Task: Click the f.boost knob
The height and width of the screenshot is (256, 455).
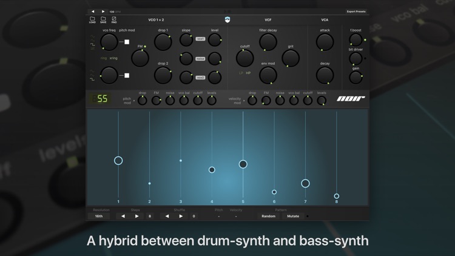Action: coord(356,40)
